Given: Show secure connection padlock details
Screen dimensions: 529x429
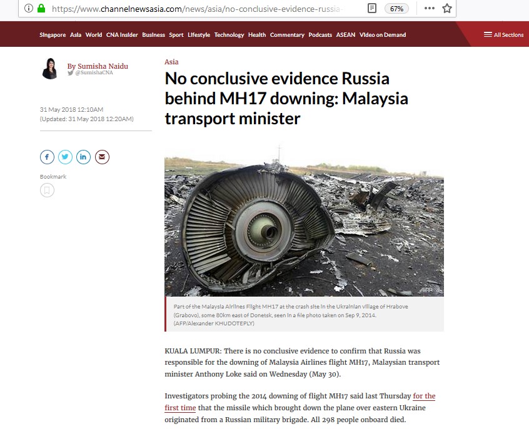Looking at the screenshot, I should [41, 8].
